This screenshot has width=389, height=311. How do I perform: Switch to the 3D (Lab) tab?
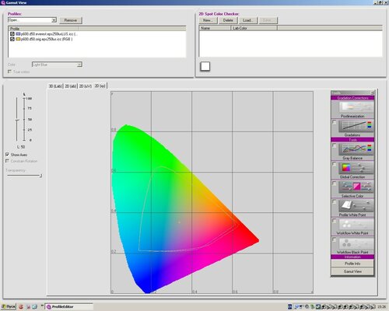coord(55,86)
